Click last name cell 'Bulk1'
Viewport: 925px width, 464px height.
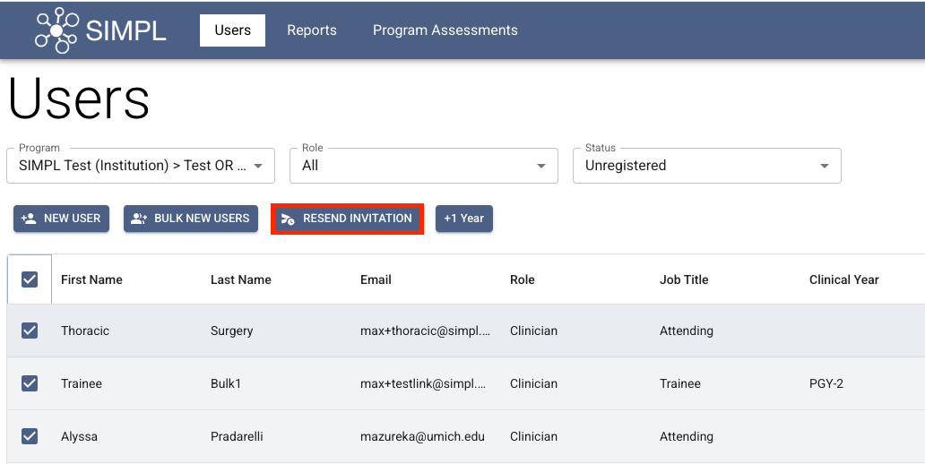point(226,383)
